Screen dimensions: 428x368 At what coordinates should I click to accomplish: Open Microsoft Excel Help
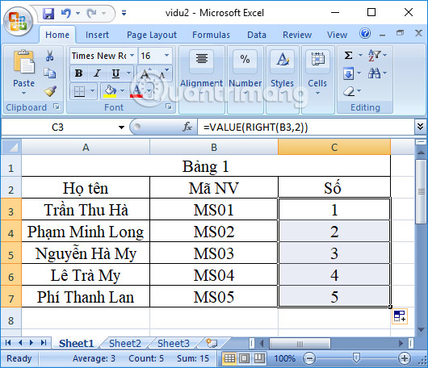pos(365,34)
